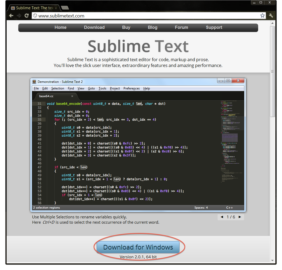Viewport: 282px width, 270px height.
Task: Go to the Forum page
Action: coord(182,27)
